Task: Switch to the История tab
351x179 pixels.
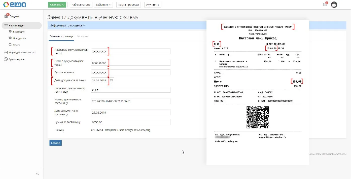Action: click(x=83, y=36)
